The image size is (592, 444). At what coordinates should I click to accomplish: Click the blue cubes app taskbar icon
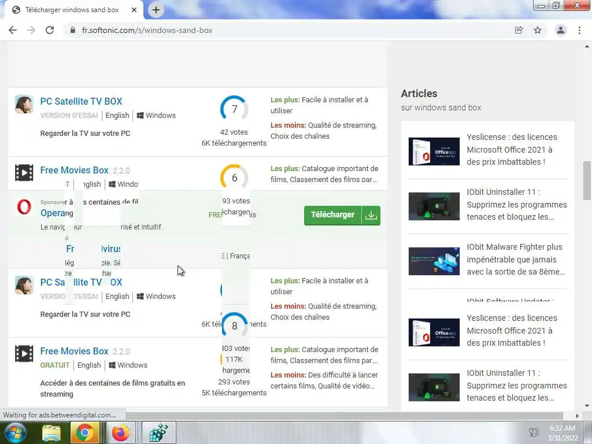click(158, 432)
